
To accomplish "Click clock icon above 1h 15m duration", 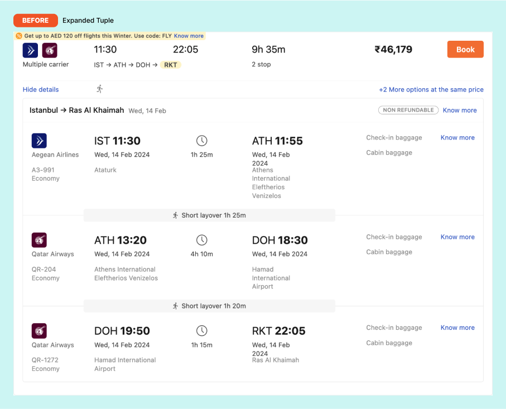I will click(x=202, y=331).
